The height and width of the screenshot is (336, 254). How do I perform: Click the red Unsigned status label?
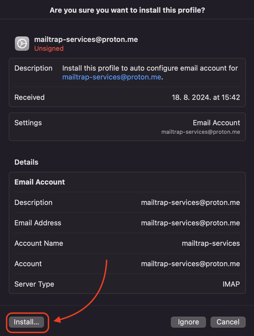tap(49, 49)
